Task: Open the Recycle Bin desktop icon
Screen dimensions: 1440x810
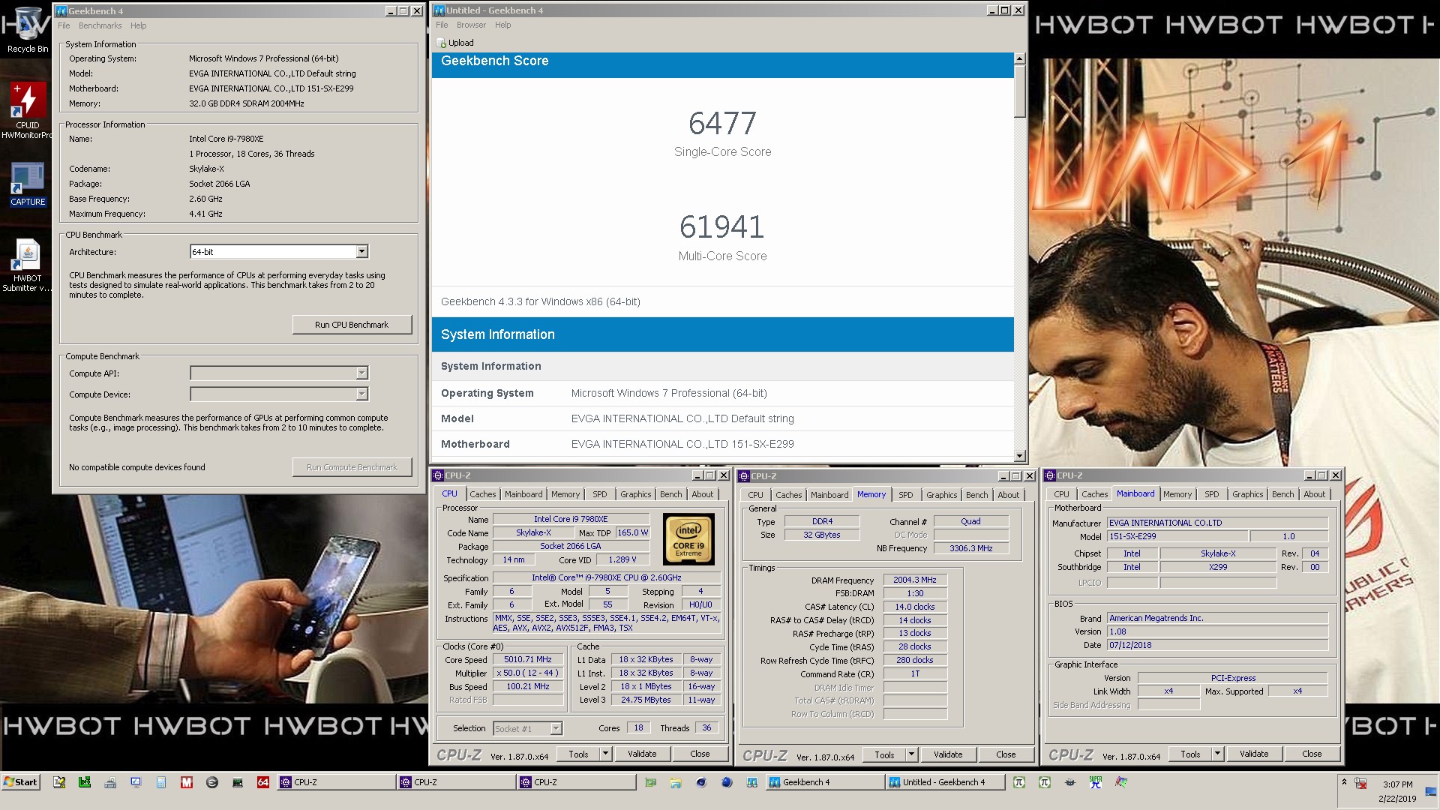Action: [28, 30]
